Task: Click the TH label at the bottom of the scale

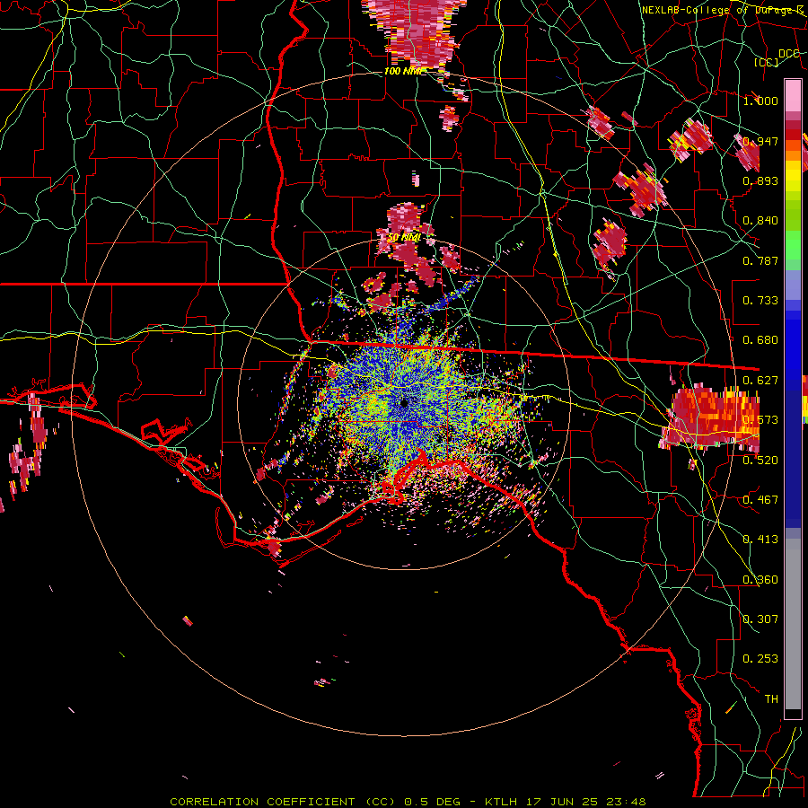Action: tap(771, 699)
